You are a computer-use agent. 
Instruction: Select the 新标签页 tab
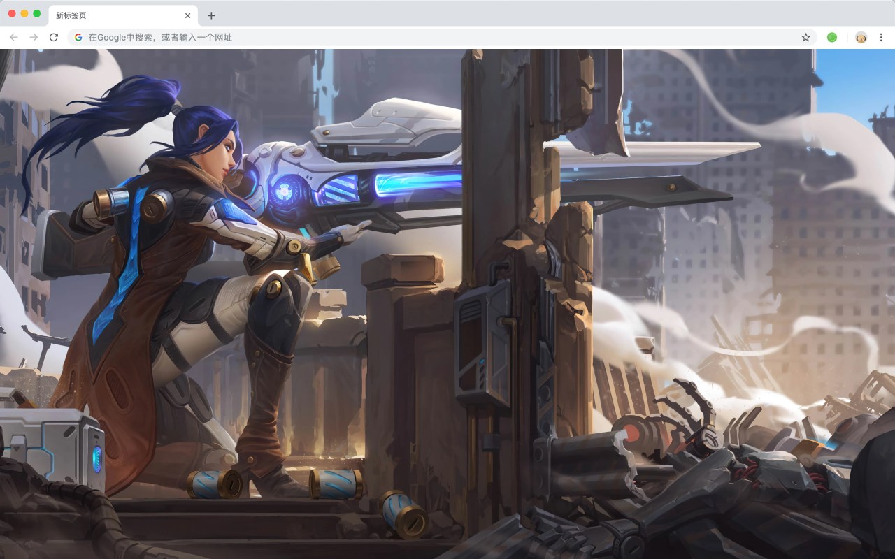tap(122, 15)
